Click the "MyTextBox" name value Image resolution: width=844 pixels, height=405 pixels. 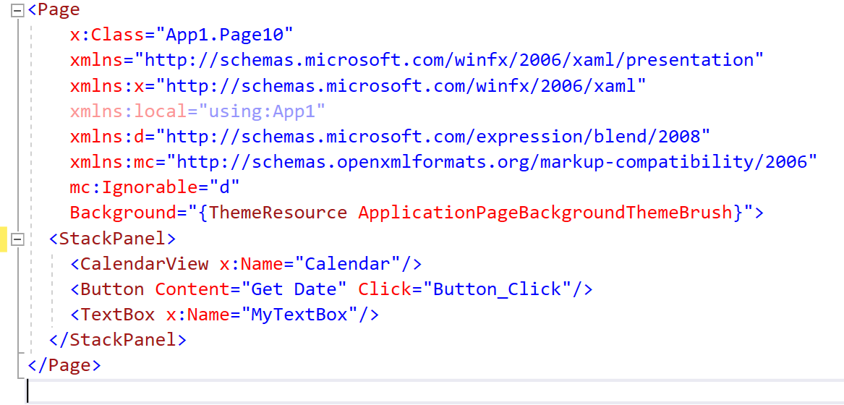click(299, 315)
